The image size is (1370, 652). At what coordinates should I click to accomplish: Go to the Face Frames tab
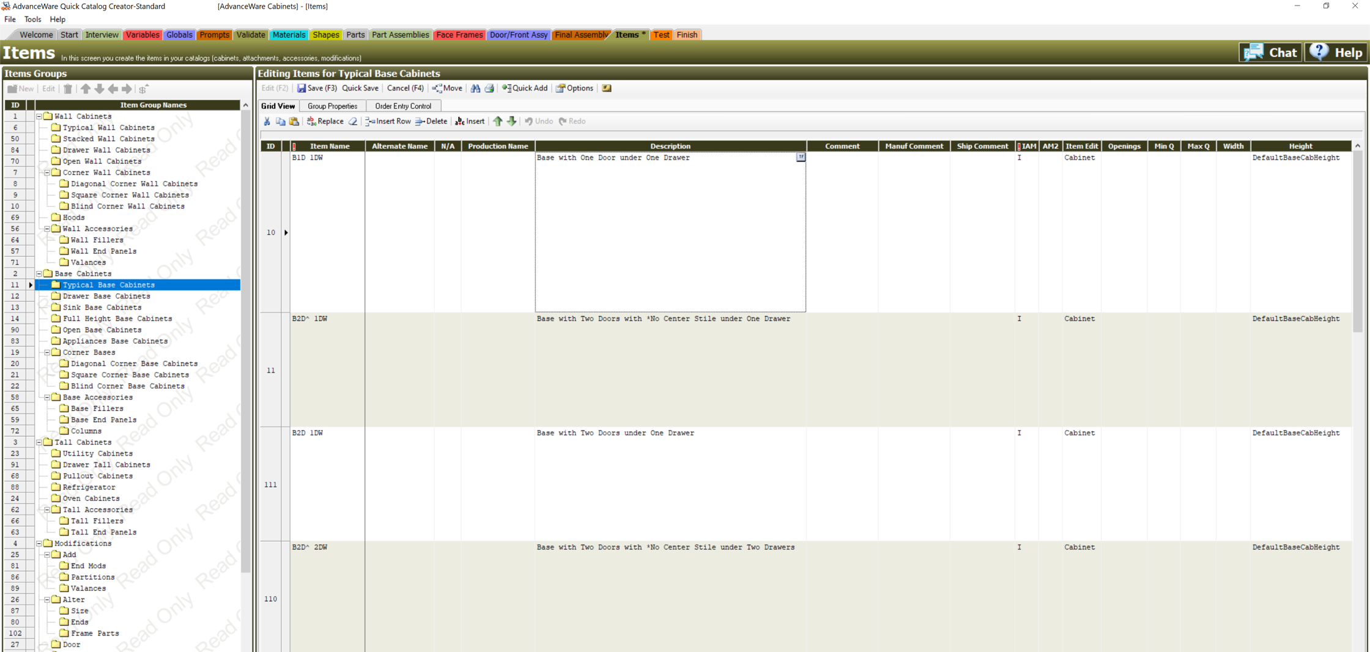click(x=459, y=35)
